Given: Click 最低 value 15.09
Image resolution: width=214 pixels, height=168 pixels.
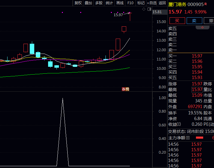Looking at the screenshot, I should click(197, 95).
